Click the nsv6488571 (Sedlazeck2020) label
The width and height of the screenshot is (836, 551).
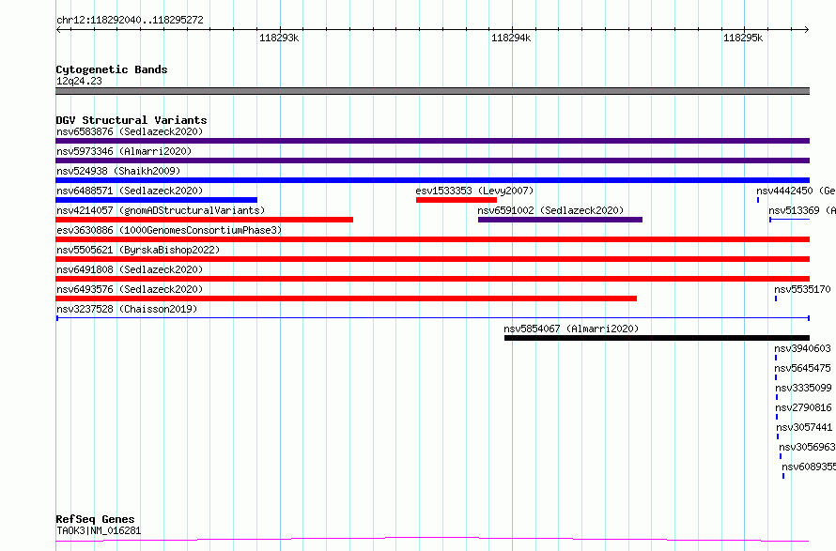click(130, 191)
